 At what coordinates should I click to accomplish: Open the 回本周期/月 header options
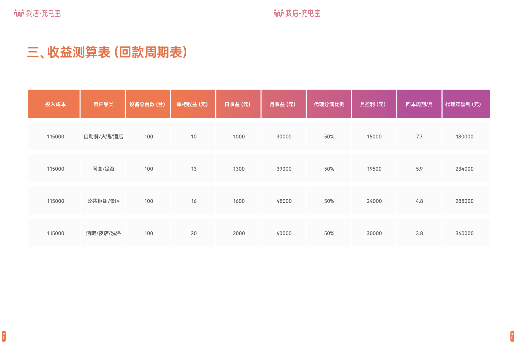click(419, 104)
